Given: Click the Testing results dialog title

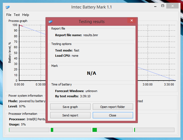Looking at the screenshot, I should [91, 22].
